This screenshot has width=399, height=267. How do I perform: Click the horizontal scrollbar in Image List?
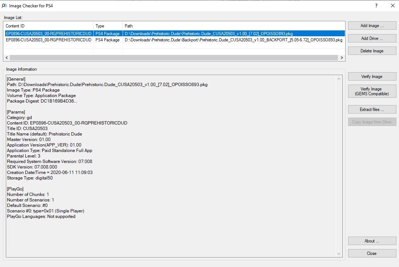(174, 58)
